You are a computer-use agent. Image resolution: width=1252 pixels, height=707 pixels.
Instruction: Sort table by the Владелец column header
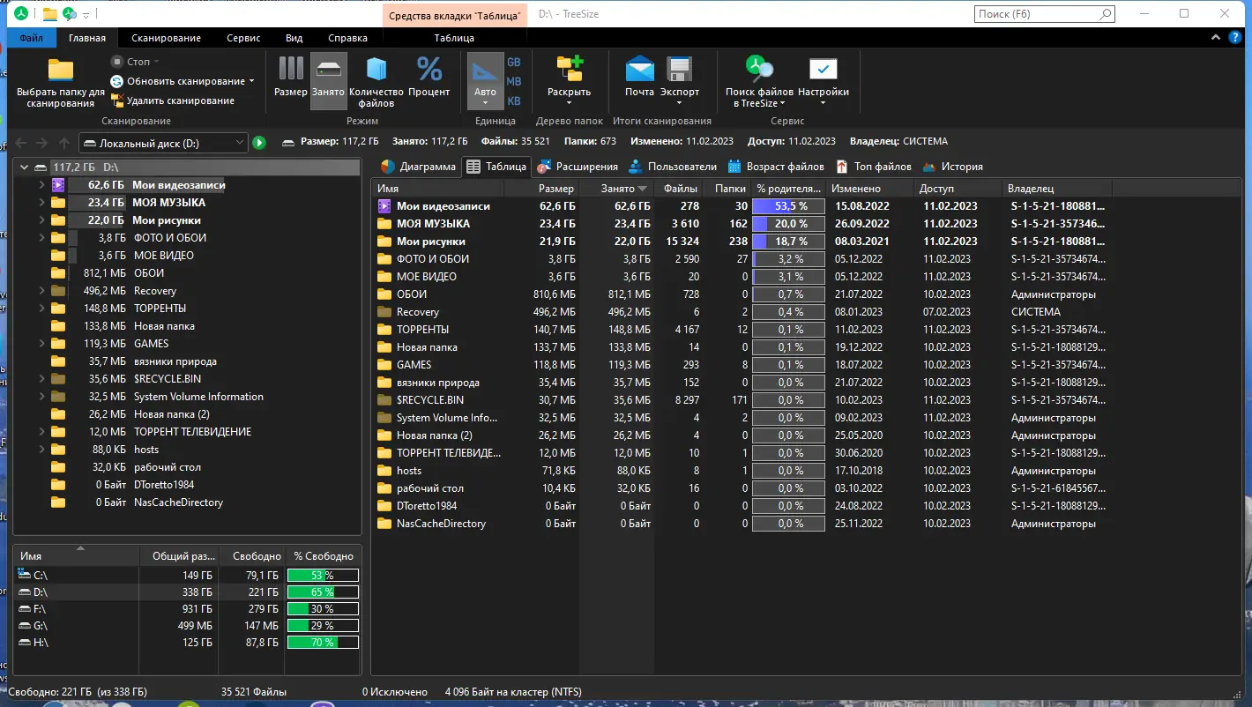pyautogui.click(x=1058, y=189)
